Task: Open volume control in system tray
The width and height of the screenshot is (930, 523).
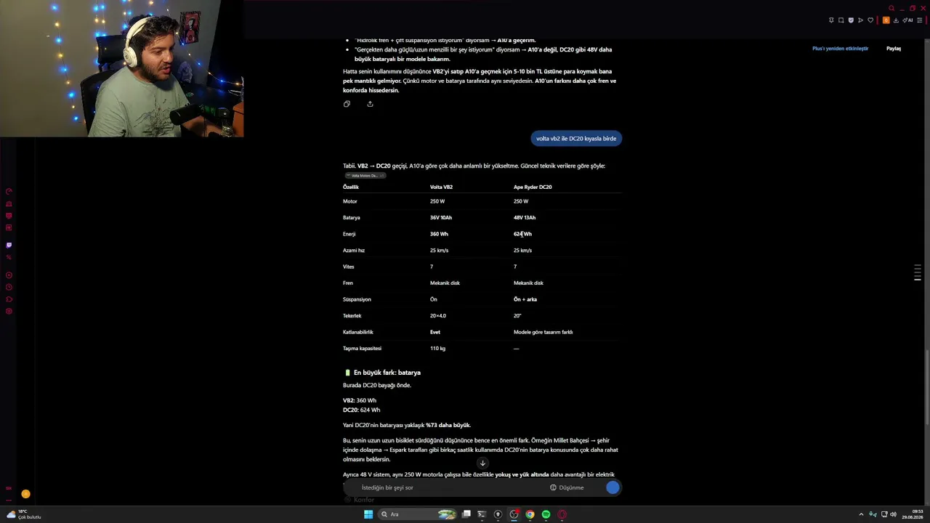Action: click(x=893, y=514)
